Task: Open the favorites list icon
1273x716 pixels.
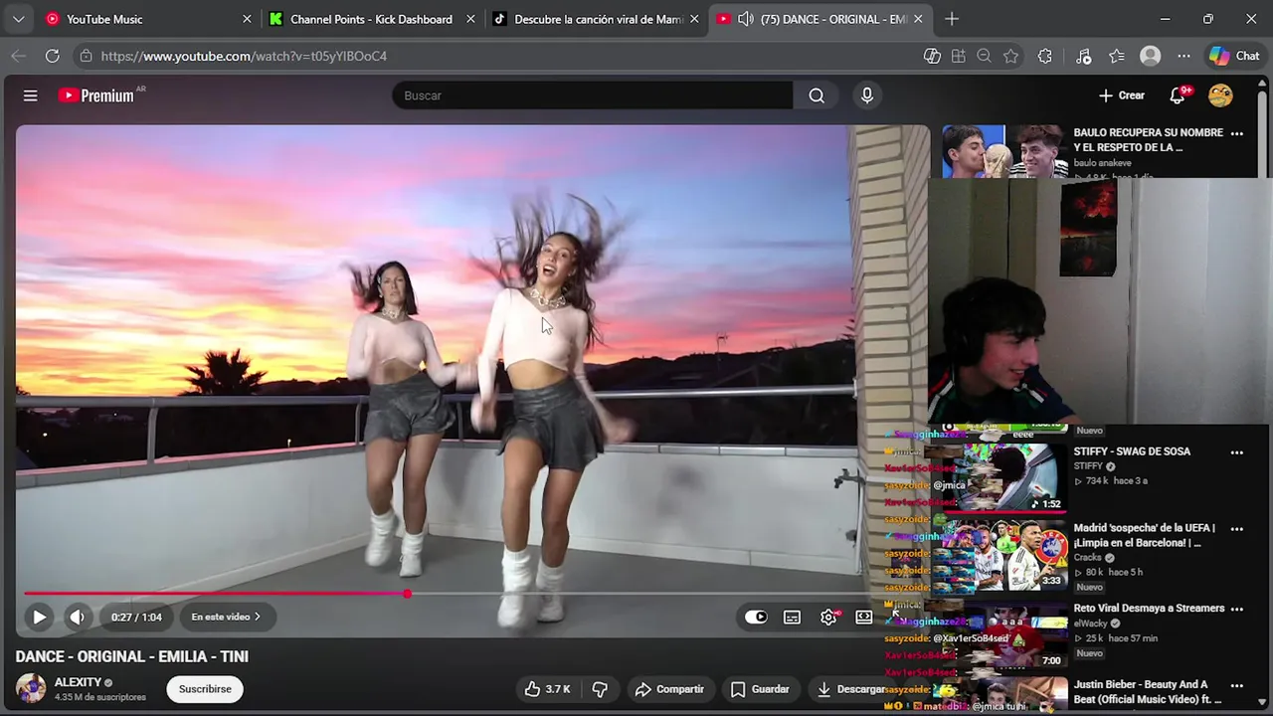Action: [x=1117, y=56]
